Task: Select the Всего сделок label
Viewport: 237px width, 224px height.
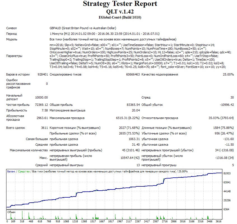Action: click(16, 128)
